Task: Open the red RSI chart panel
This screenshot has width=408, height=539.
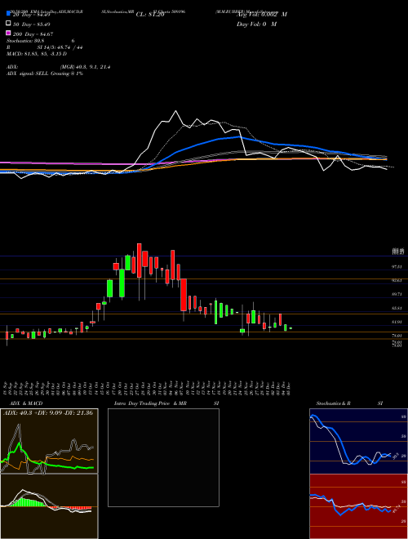Action: tap(358, 506)
